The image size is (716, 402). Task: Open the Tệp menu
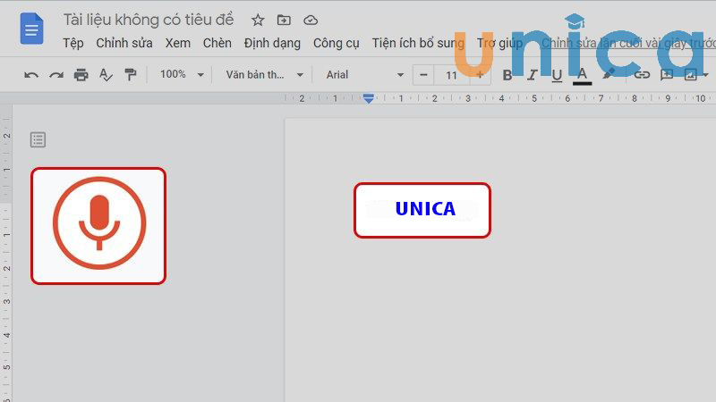[x=73, y=43]
